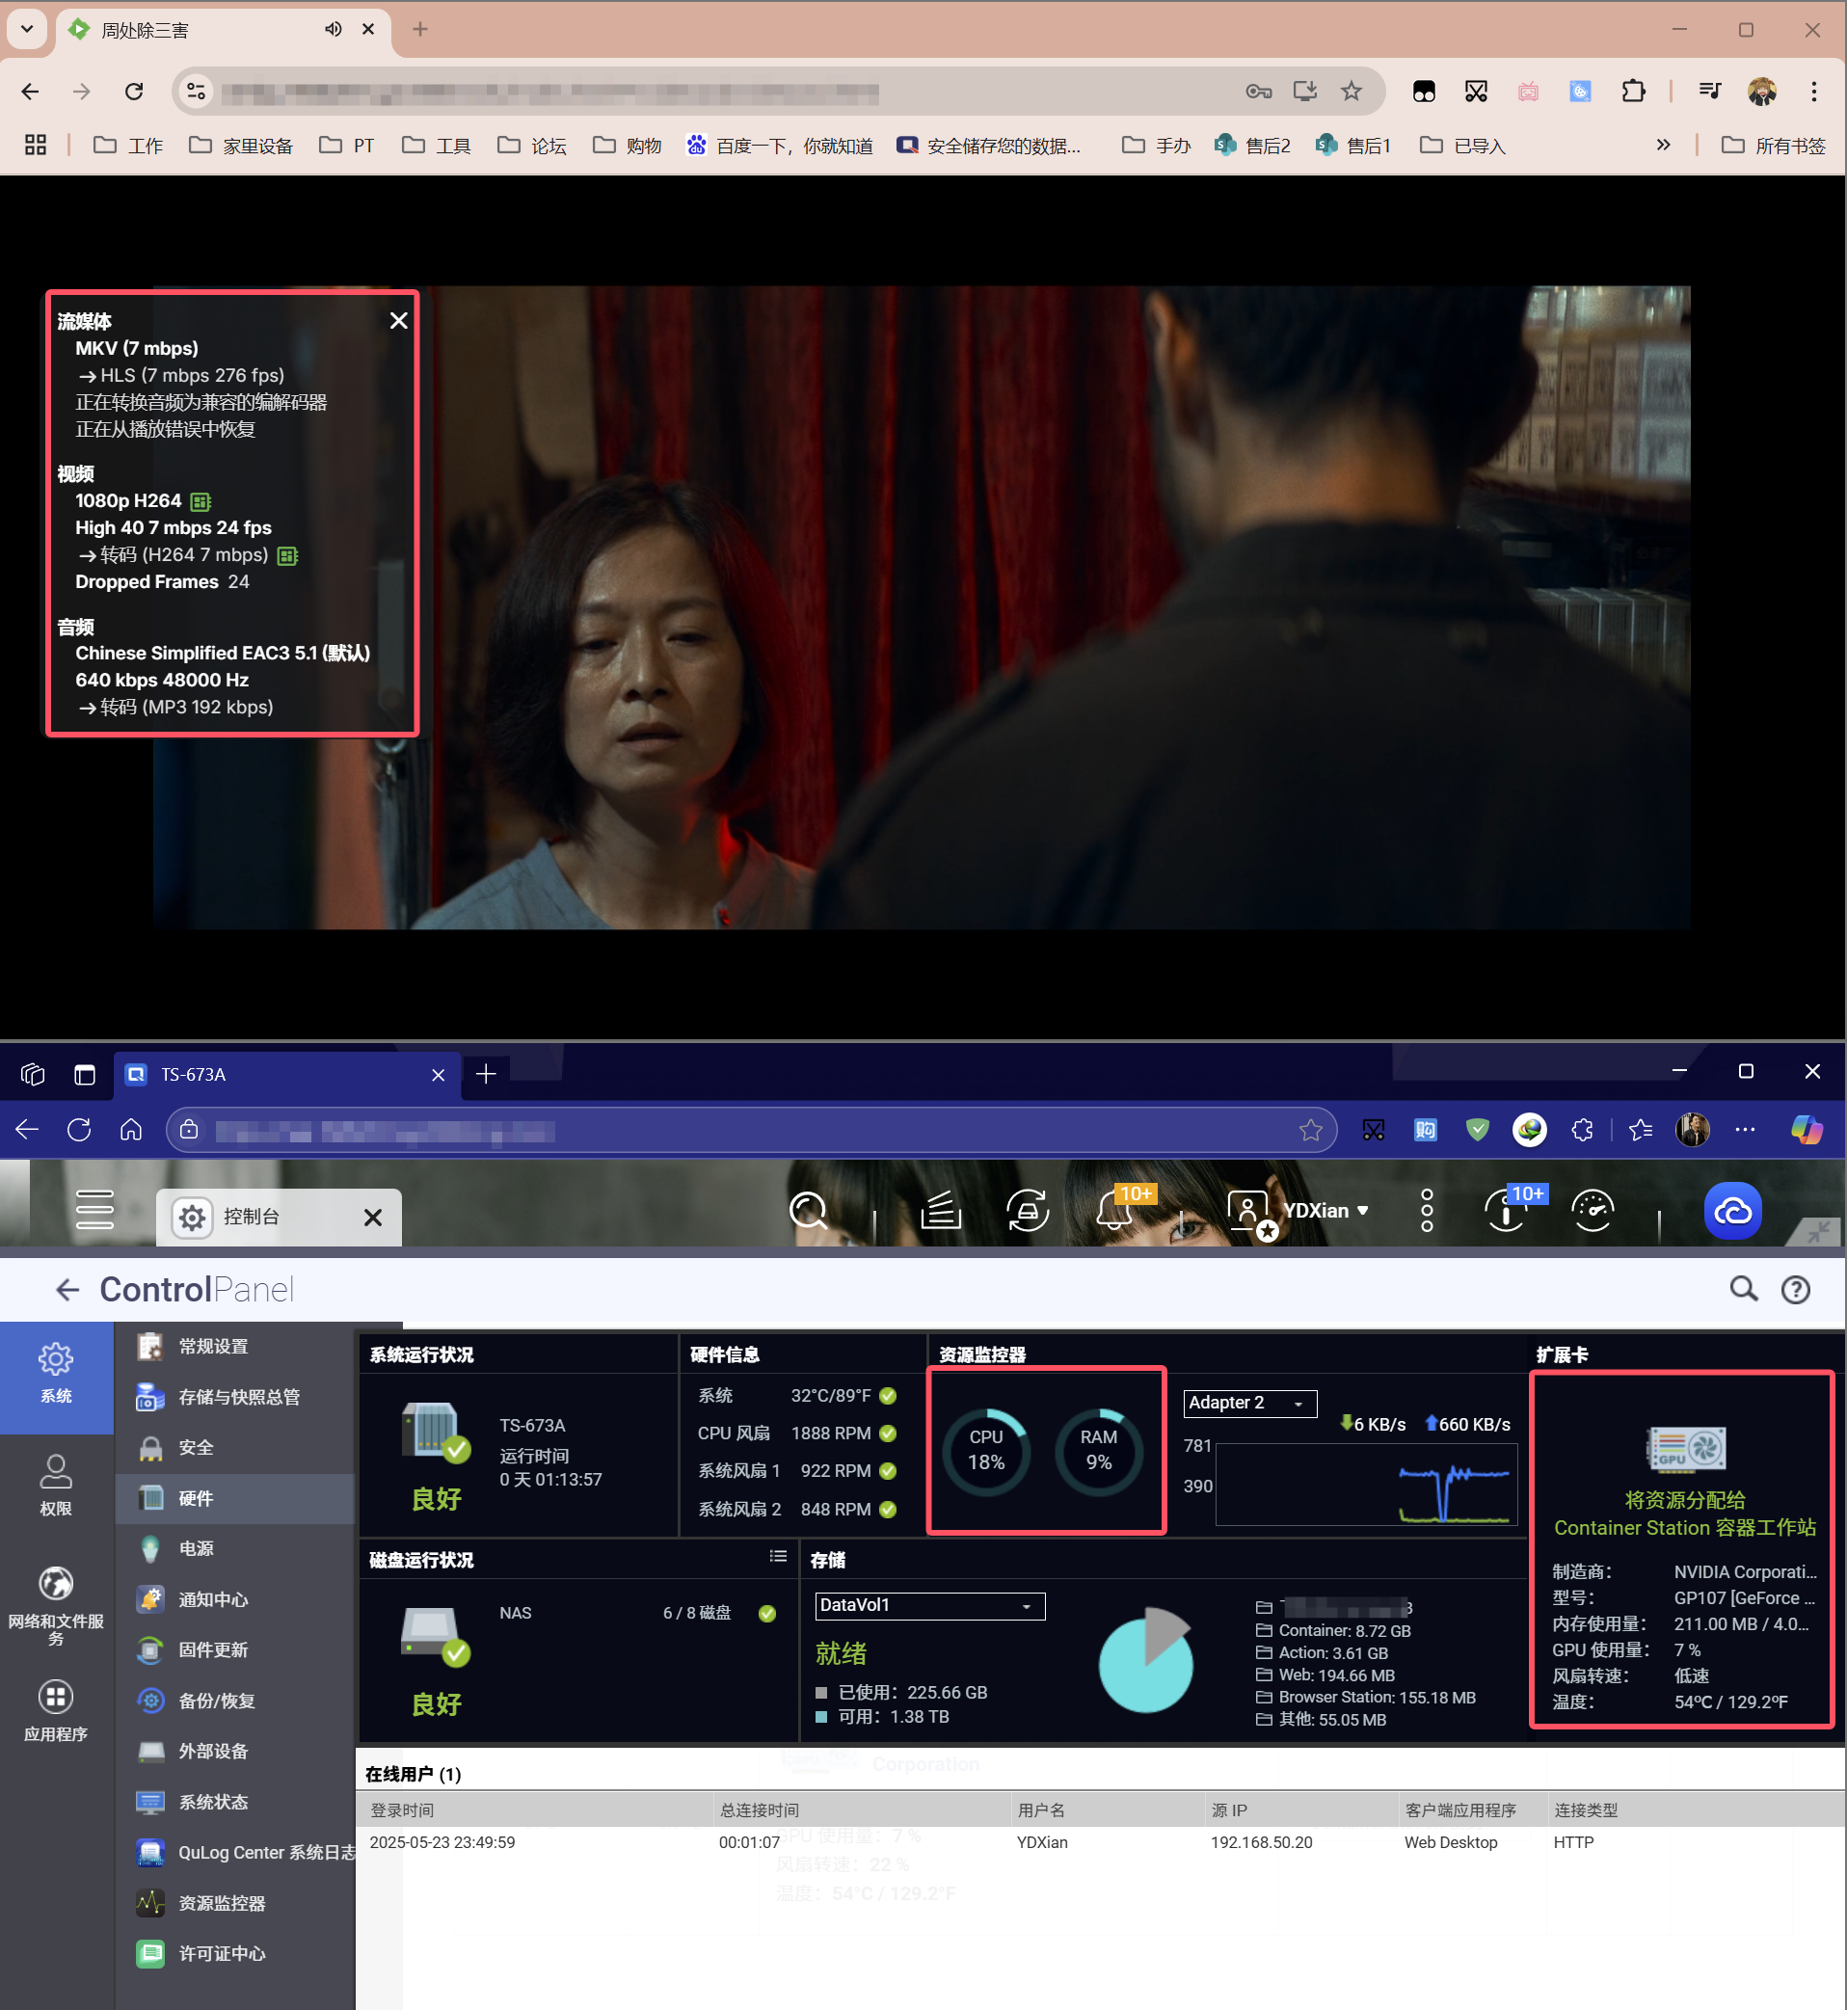1847x2010 pixels.
Task: Open ControlPanel help question mark
Action: [1796, 1289]
